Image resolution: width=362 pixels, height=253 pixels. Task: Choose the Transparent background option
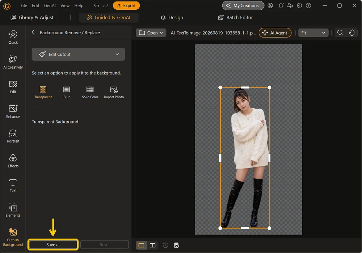coord(43,92)
